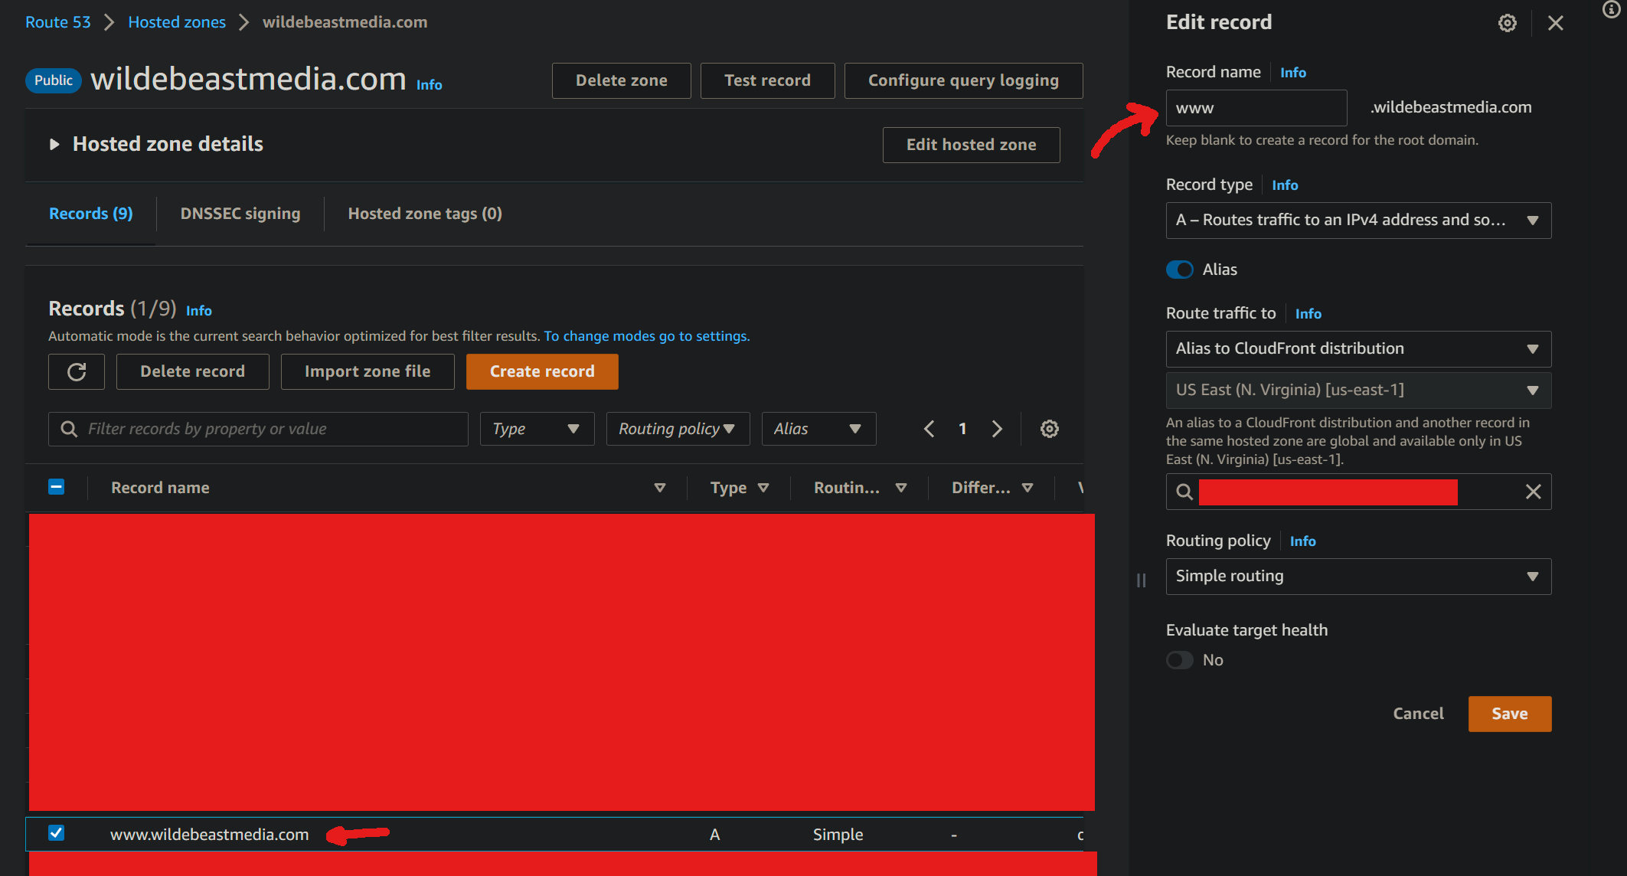Go to next records page arrow

[997, 429]
